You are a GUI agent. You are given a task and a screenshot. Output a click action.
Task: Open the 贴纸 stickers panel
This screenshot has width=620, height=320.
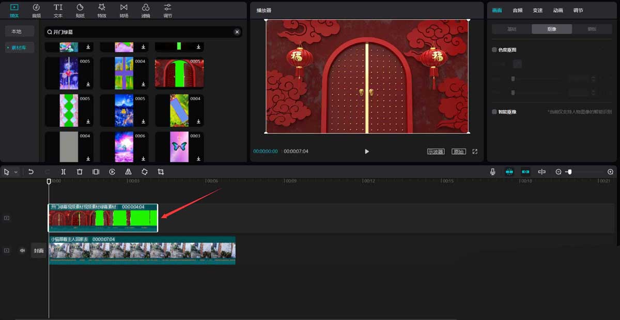[80, 10]
